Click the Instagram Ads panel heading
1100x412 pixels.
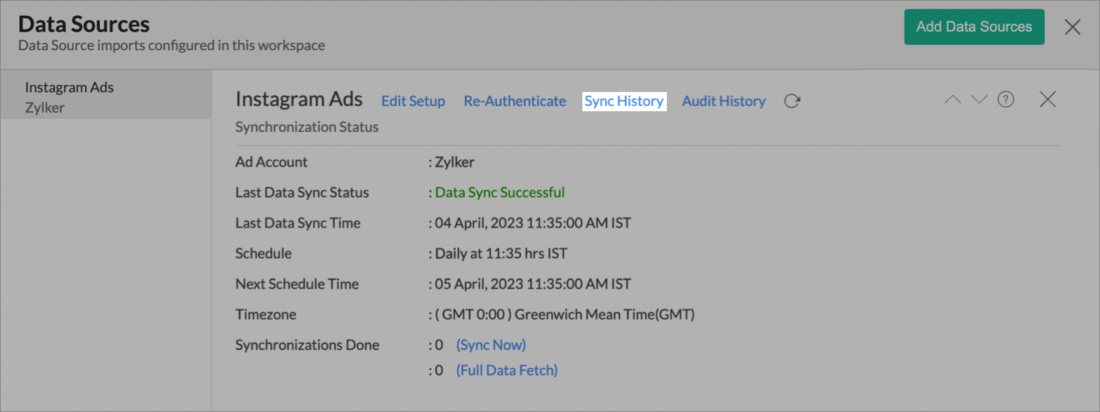(x=298, y=100)
